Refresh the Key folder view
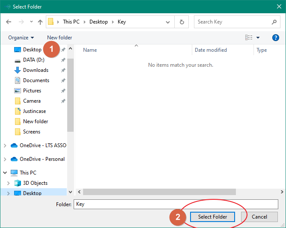Viewport: 286px width, 228px height. point(182,22)
